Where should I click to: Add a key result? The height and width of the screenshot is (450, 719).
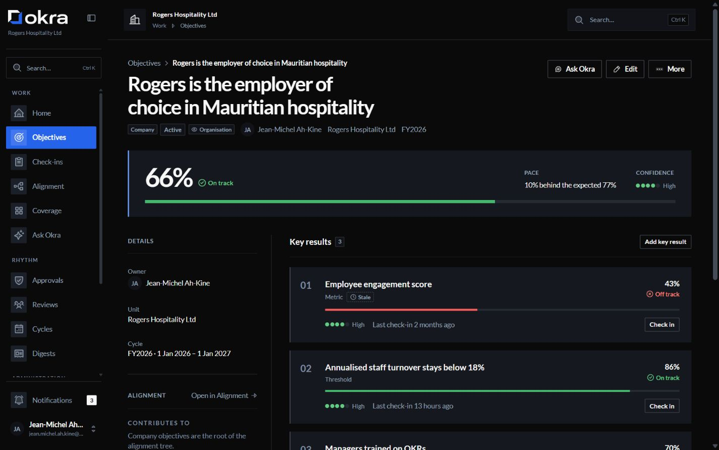click(x=666, y=242)
